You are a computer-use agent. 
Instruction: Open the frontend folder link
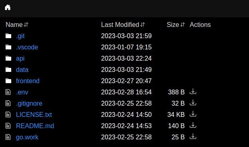pos(28,81)
